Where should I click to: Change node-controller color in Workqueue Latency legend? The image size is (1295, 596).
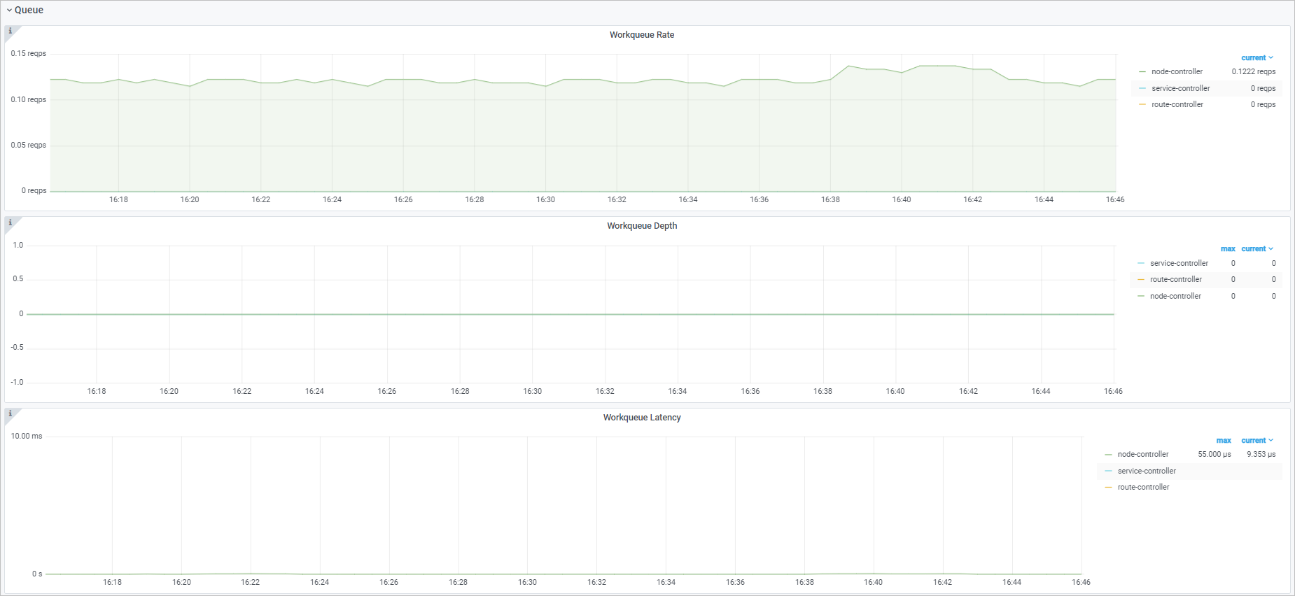(x=1108, y=455)
